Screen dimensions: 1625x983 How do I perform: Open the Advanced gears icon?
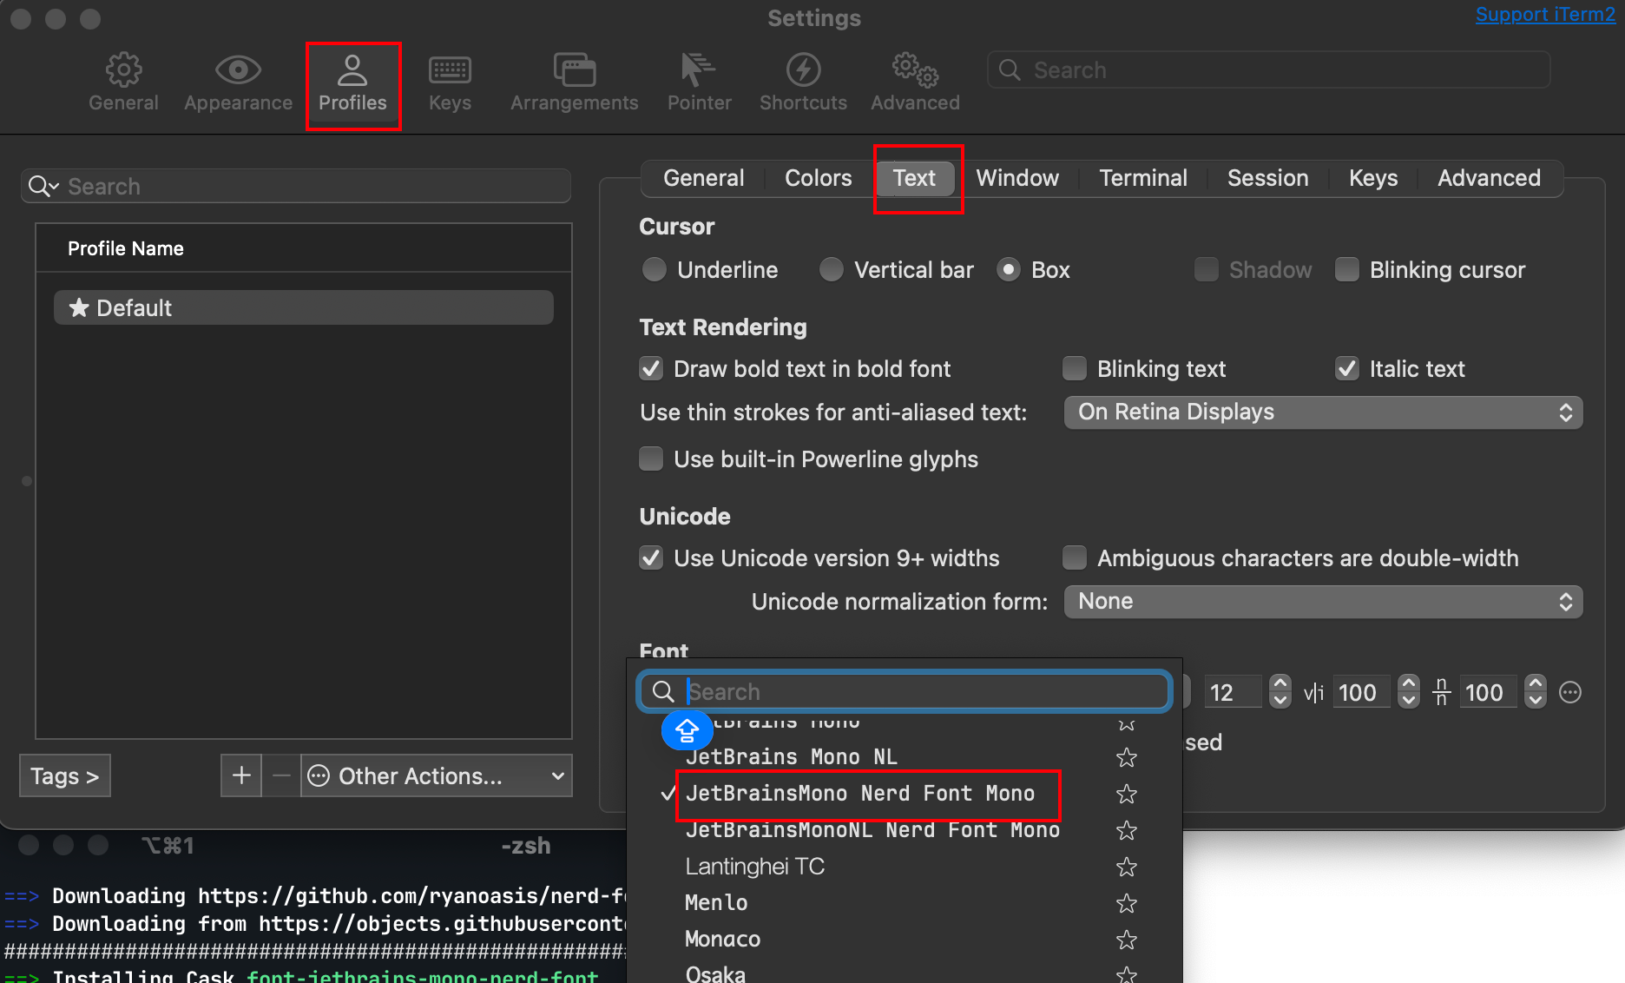tap(915, 70)
